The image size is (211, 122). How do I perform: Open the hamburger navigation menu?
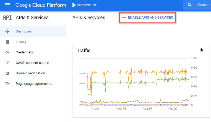7,5
